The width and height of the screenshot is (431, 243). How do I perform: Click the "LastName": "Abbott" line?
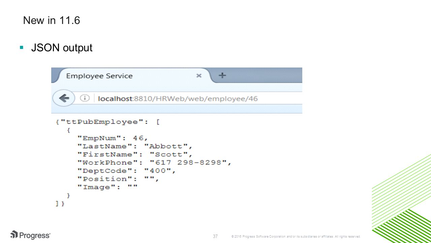pyautogui.click(x=135, y=146)
